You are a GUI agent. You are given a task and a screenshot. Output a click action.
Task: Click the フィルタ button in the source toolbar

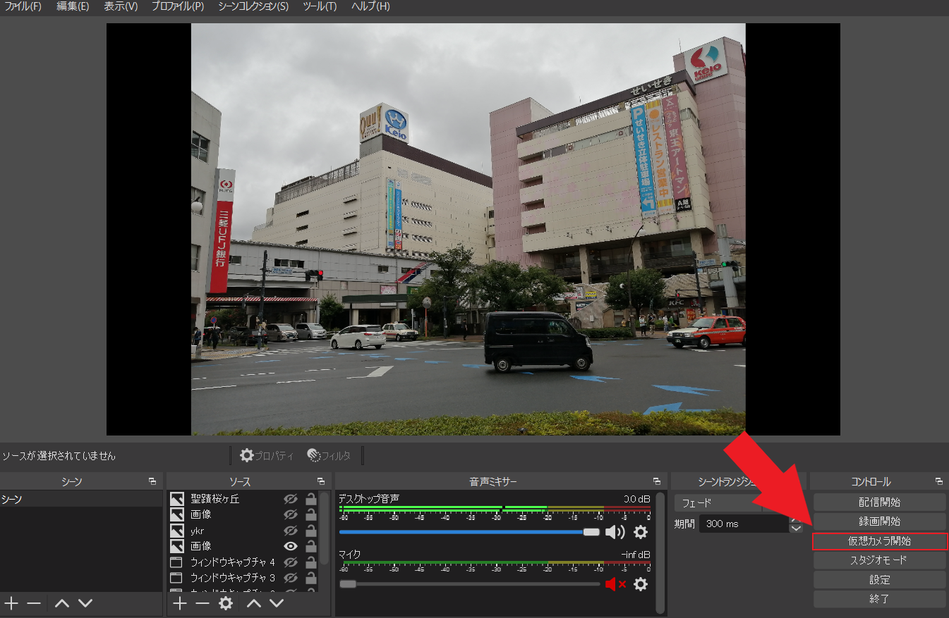pyautogui.click(x=329, y=456)
